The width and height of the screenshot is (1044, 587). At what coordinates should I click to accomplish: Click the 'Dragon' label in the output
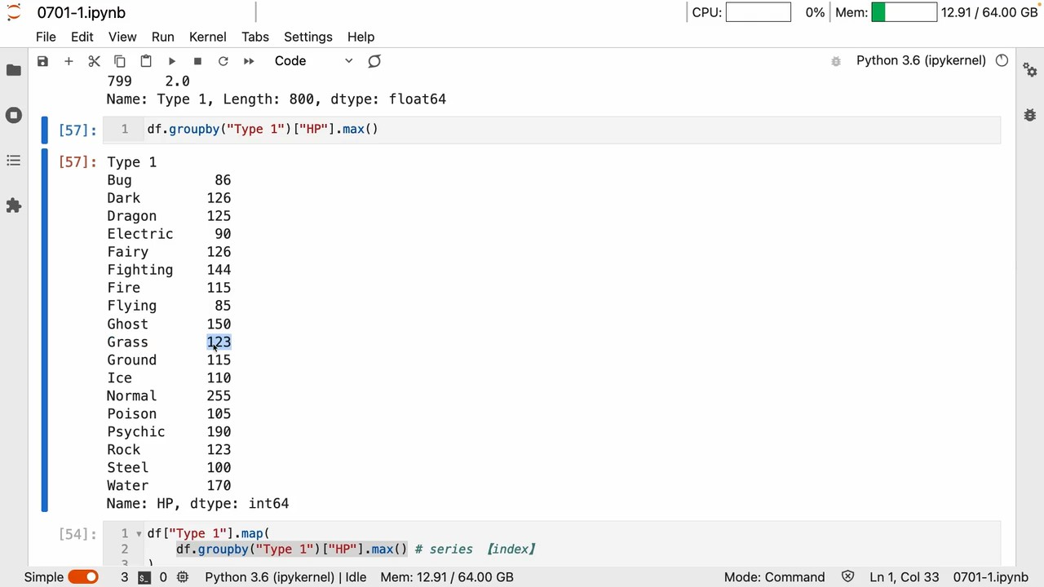132,216
